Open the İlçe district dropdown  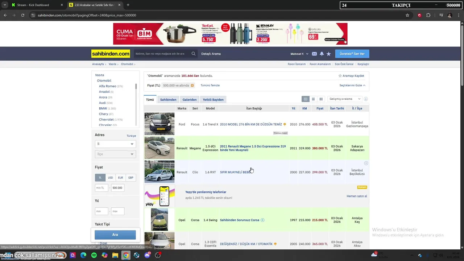(115, 154)
